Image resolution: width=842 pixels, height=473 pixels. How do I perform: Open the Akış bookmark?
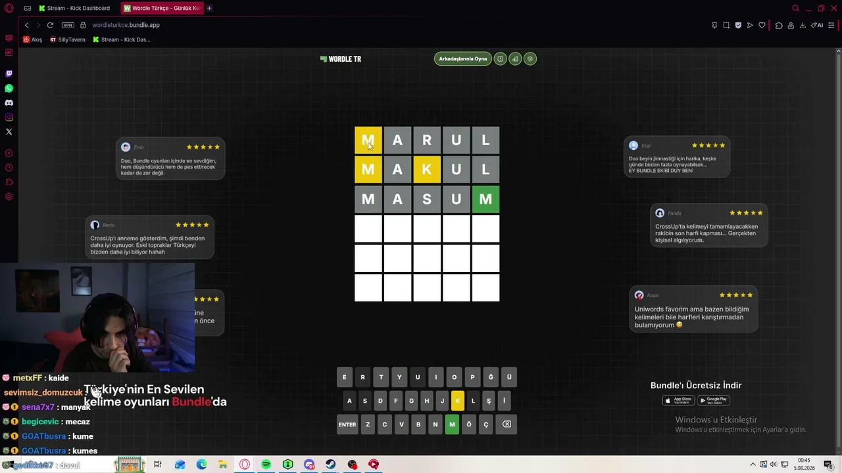click(x=33, y=39)
